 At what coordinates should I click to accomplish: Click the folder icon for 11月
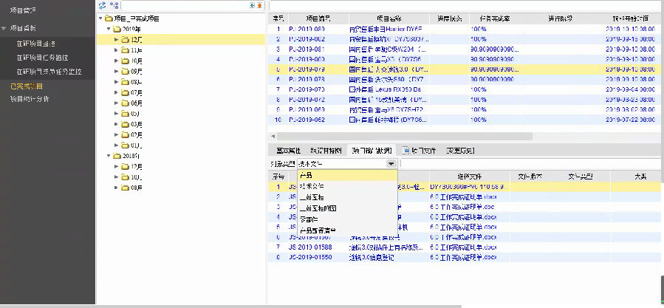125,49
